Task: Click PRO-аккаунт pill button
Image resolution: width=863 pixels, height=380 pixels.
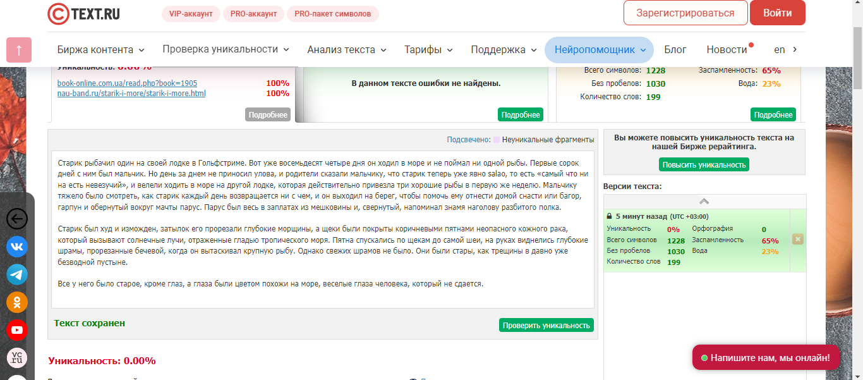Action: pyautogui.click(x=253, y=14)
